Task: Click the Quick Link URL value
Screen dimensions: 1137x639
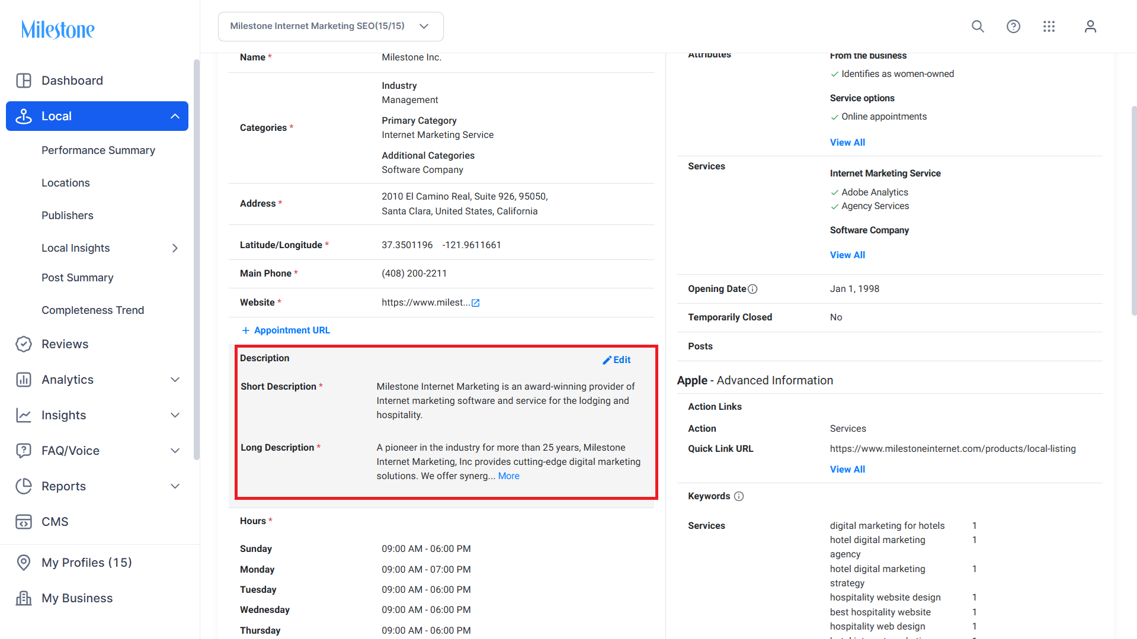Action: [953, 449]
